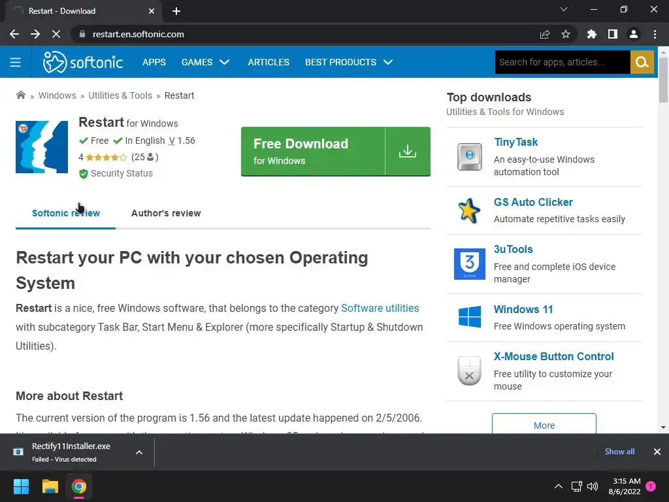Open the APPS menu item
This screenshot has width=669, height=502.
pos(154,62)
